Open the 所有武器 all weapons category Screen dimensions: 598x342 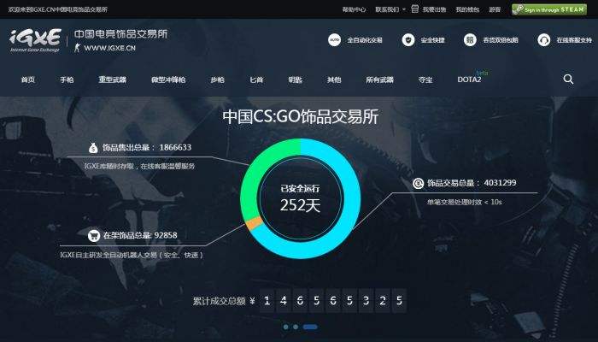[379, 80]
